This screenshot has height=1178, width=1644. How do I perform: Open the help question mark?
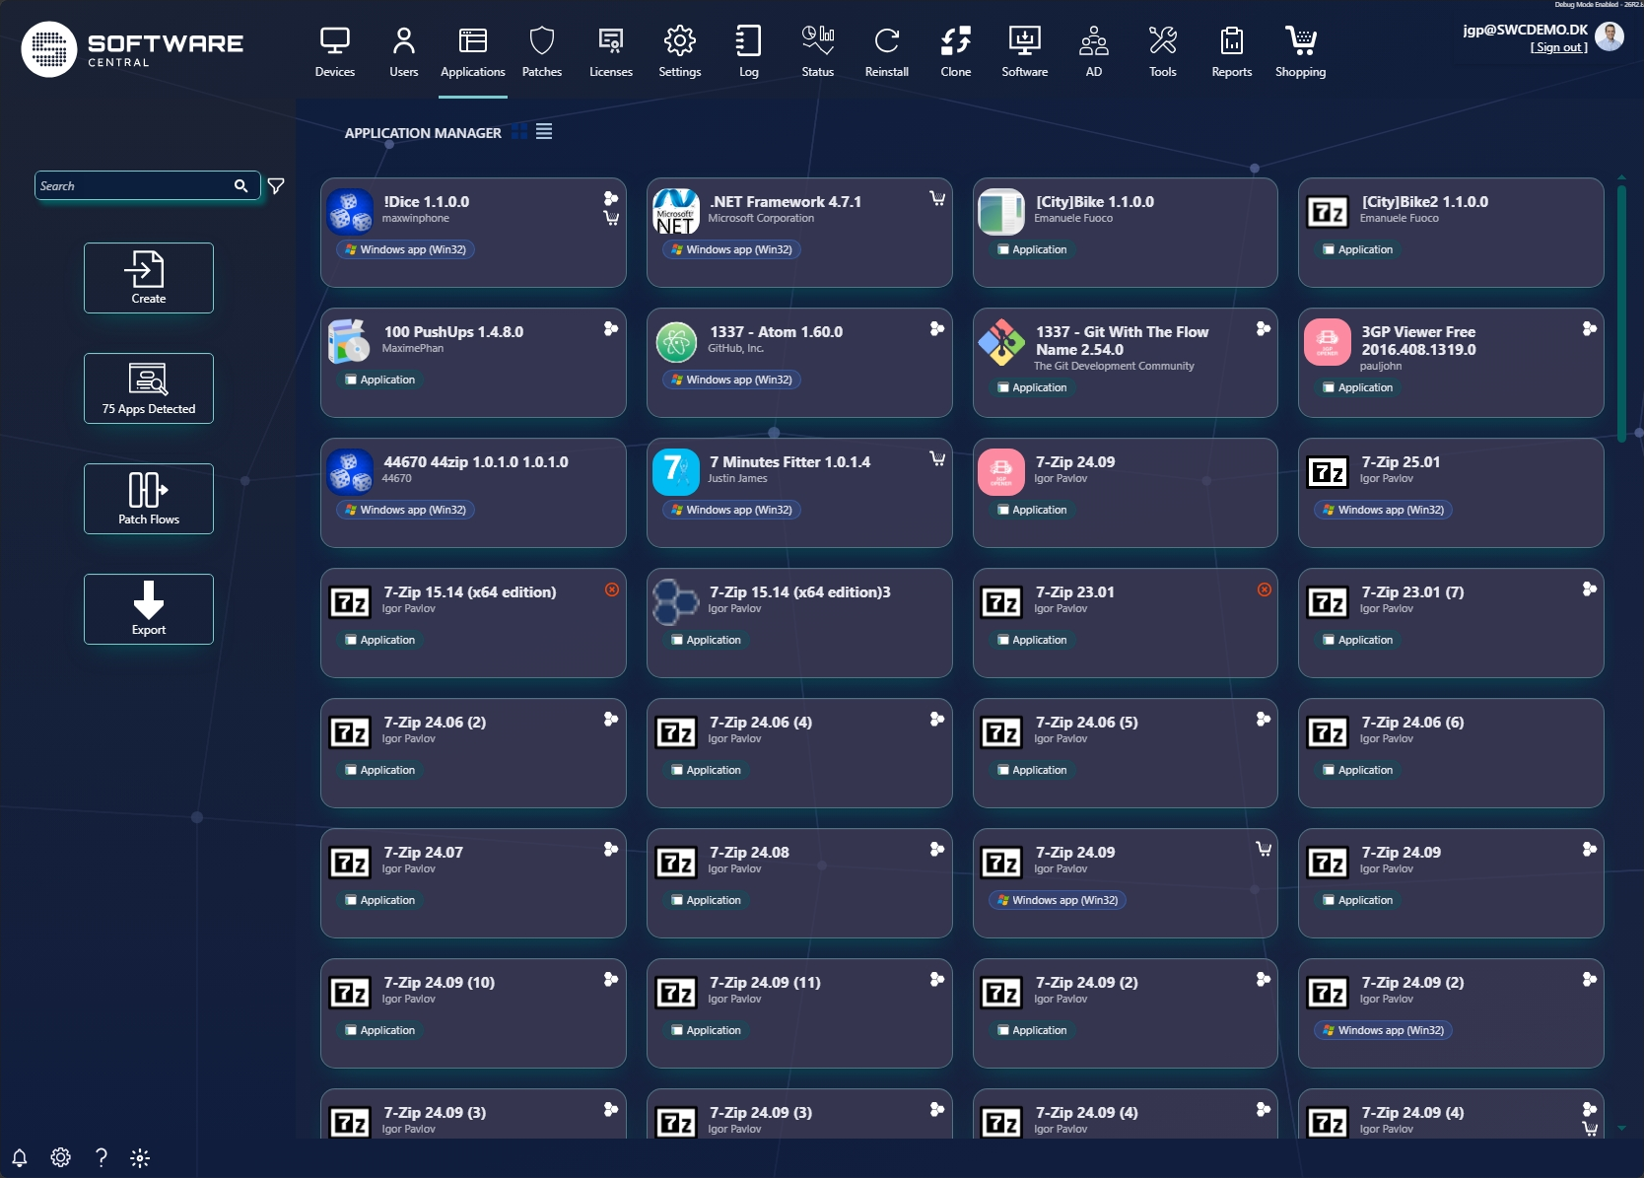coord(101,1157)
